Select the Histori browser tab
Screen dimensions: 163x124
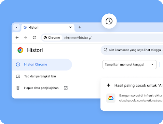pyautogui.click(x=48, y=28)
